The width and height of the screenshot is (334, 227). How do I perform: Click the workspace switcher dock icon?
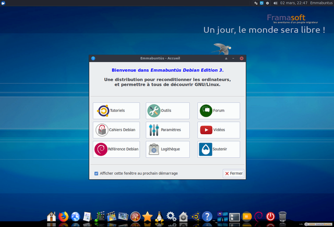[222, 217]
